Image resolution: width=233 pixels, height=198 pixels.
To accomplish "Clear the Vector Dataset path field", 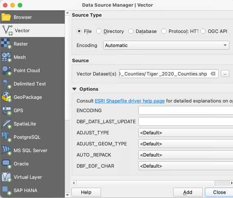I will coord(213,74).
